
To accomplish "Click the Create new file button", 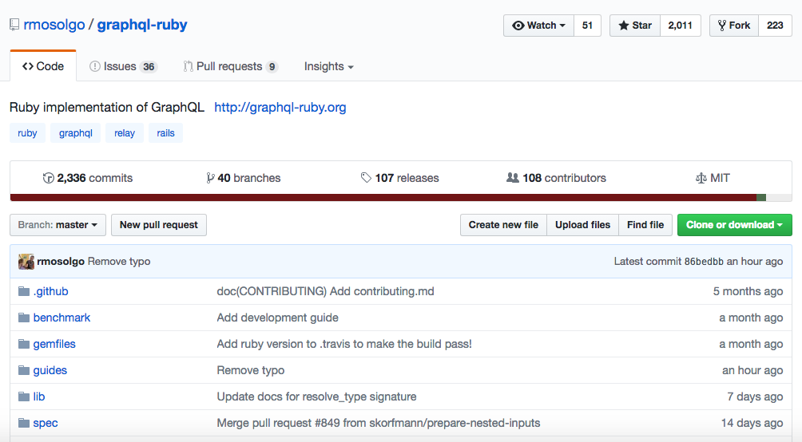I will coord(503,225).
